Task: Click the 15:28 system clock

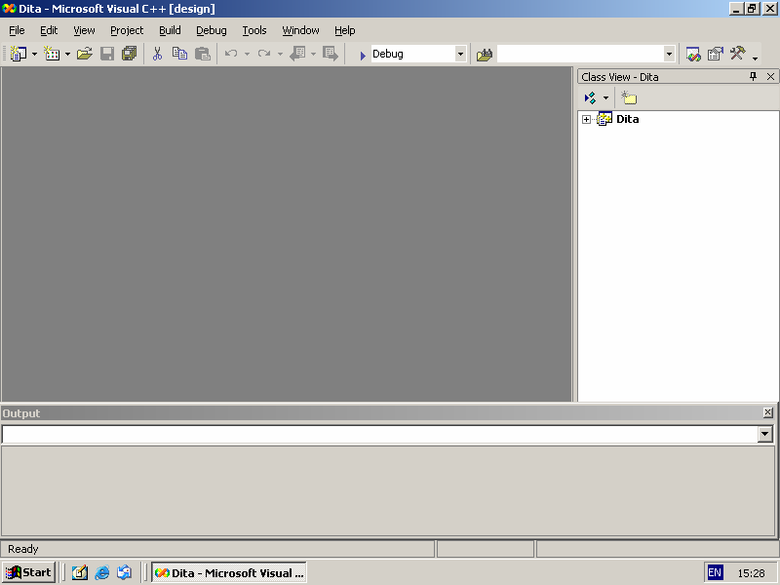Action: [751, 573]
